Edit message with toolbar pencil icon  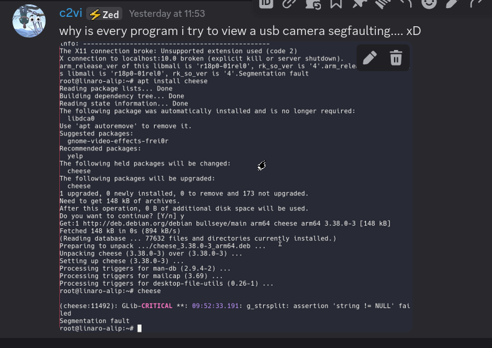[452, 4]
